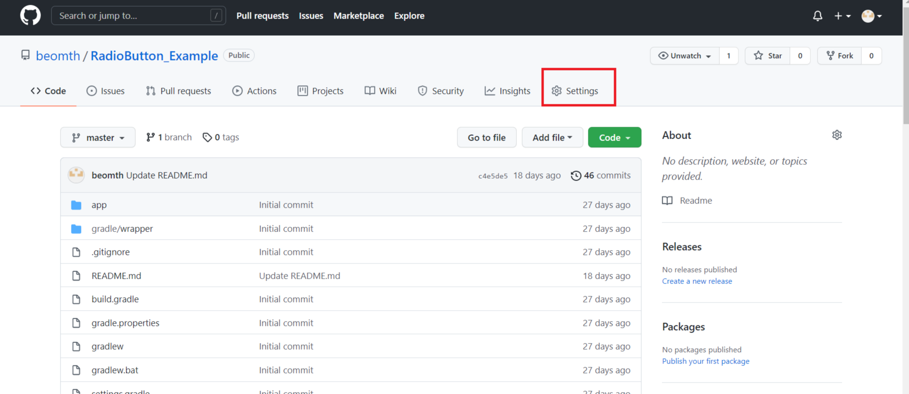Click Publish your first package
Viewport: 909px width, 394px height.
click(x=706, y=361)
